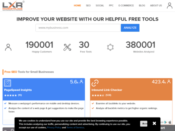Click the 380001 Websites Analyzed figure

tap(140, 45)
